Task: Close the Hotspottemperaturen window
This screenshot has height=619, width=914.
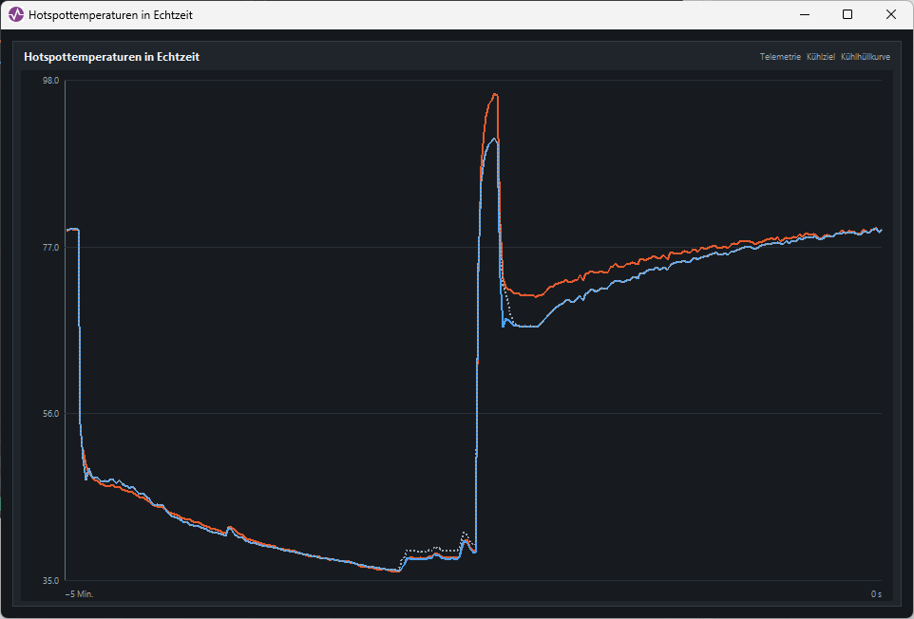Action: pos(890,14)
